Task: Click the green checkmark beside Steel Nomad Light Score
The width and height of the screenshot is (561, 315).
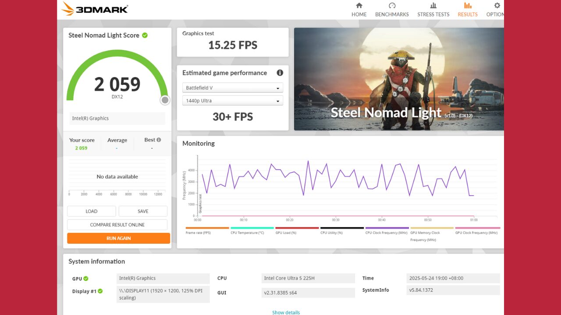Action: pos(145,35)
